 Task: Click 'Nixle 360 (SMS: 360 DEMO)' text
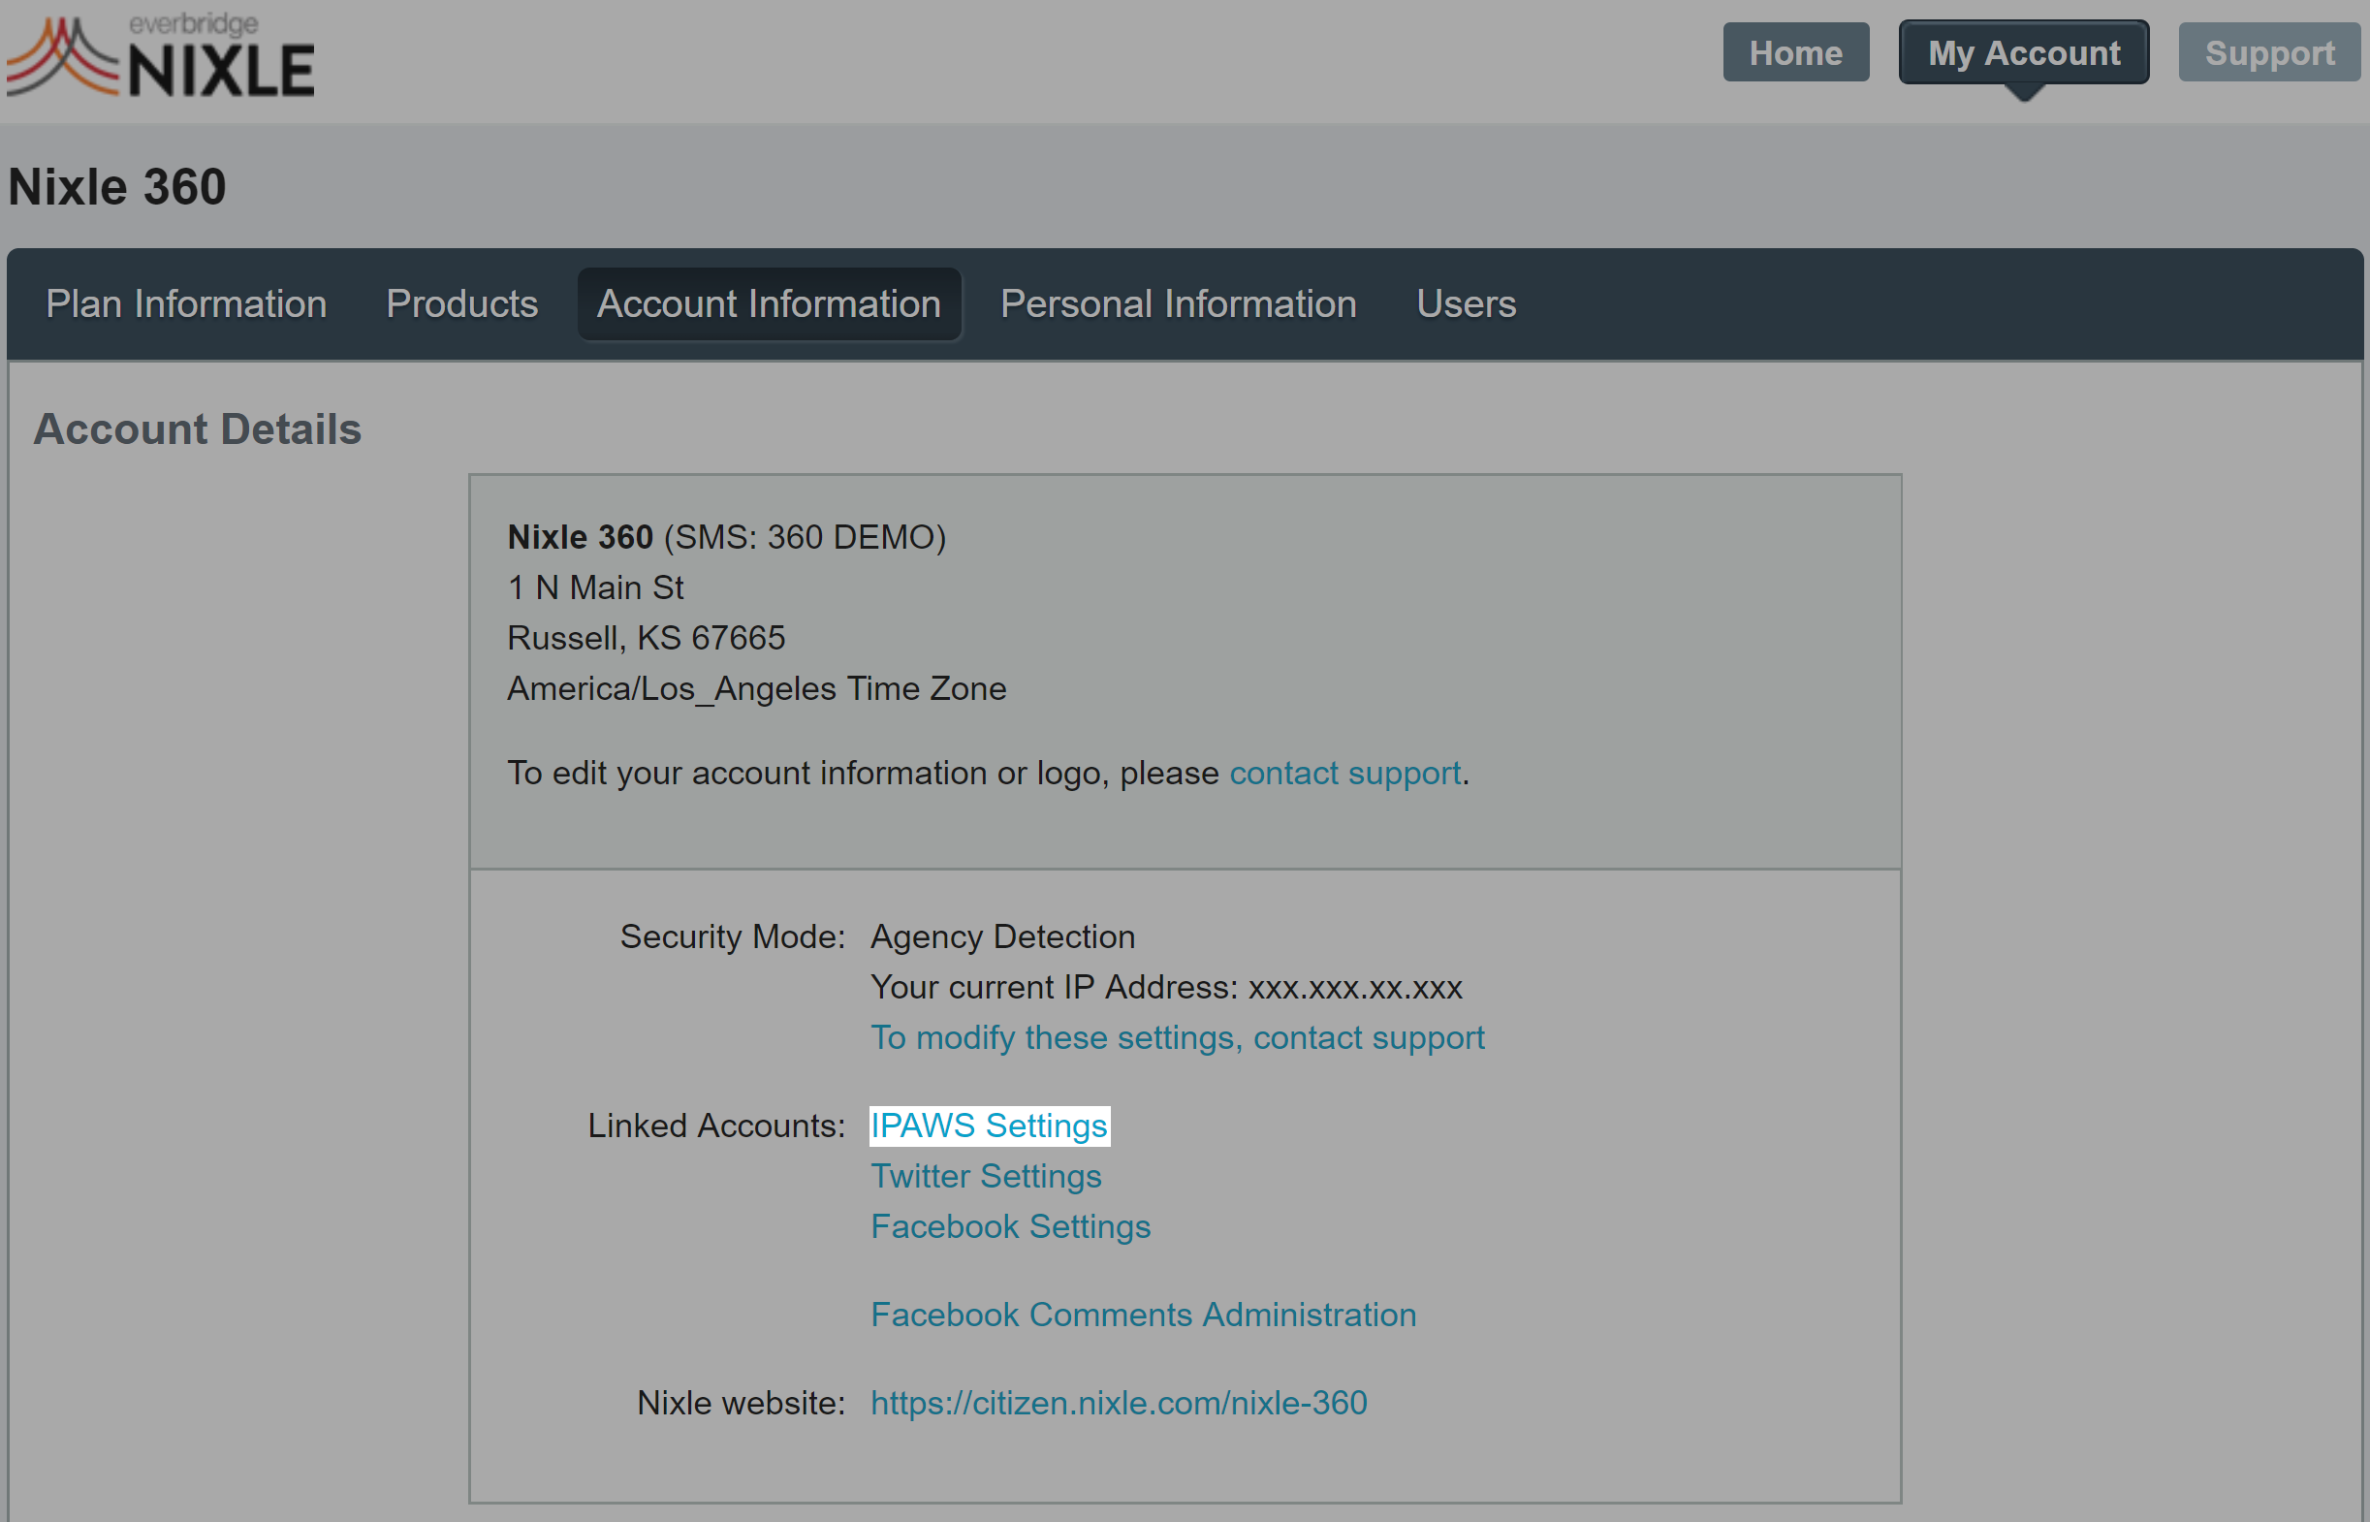(726, 537)
